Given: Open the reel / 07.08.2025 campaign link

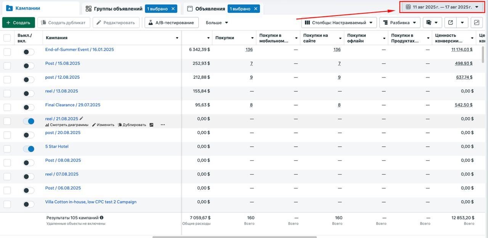Looking at the screenshot, I should pyautogui.click(x=62, y=174).
